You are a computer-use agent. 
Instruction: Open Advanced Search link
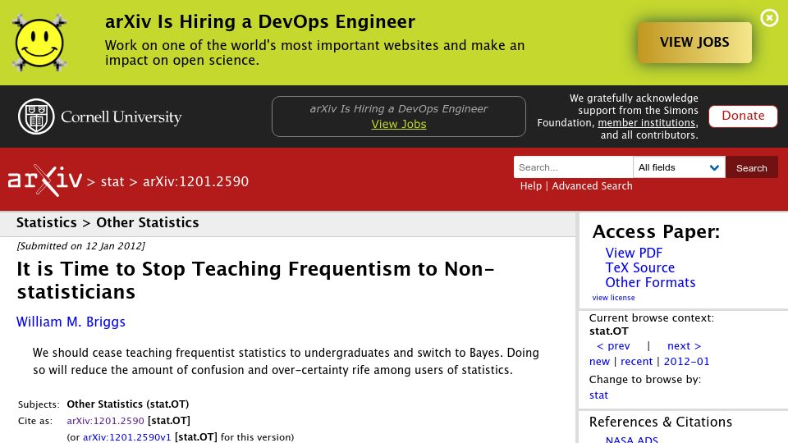click(x=592, y=186)
